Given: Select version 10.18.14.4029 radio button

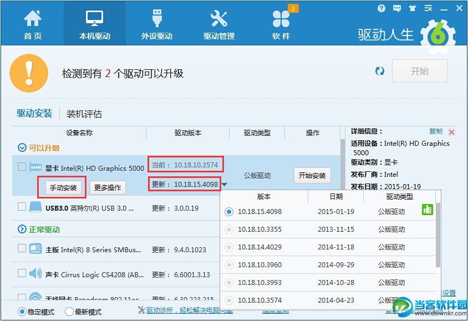Looking at the screenshot, I should [x=229, y=247].
